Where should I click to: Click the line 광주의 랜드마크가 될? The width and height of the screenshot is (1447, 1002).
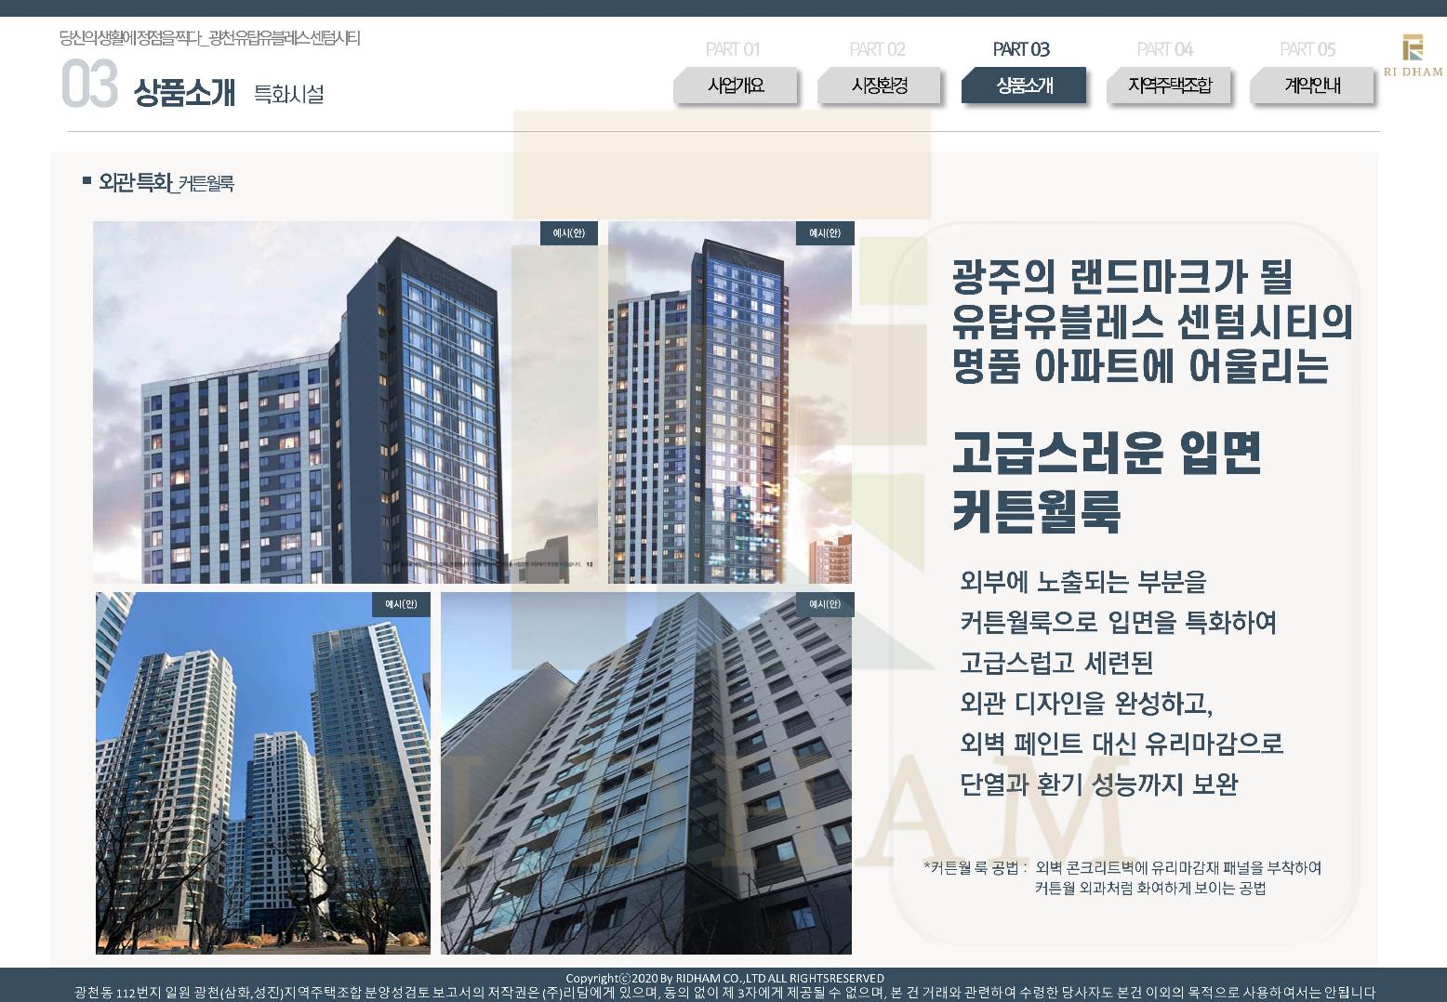click(1122, 276)
